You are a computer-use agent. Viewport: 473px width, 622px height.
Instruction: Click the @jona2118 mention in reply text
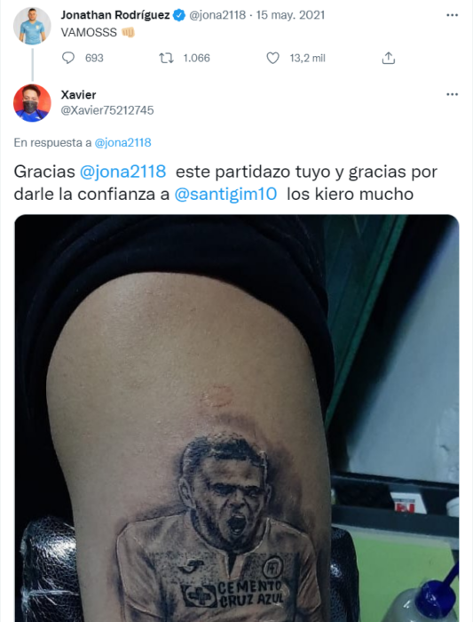(x=122, y=171)
